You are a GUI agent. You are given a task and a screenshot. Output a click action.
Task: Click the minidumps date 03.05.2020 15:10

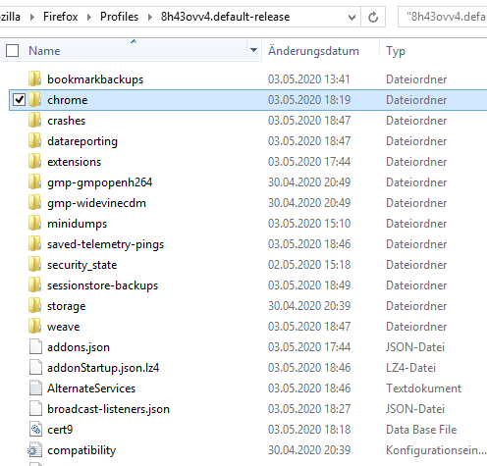[309, 224]
